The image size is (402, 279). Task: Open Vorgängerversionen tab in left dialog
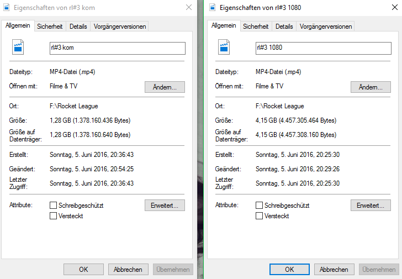click(x=120, y=27)
